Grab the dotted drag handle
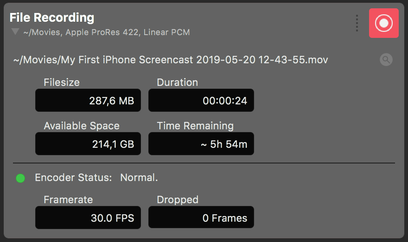 357,23
